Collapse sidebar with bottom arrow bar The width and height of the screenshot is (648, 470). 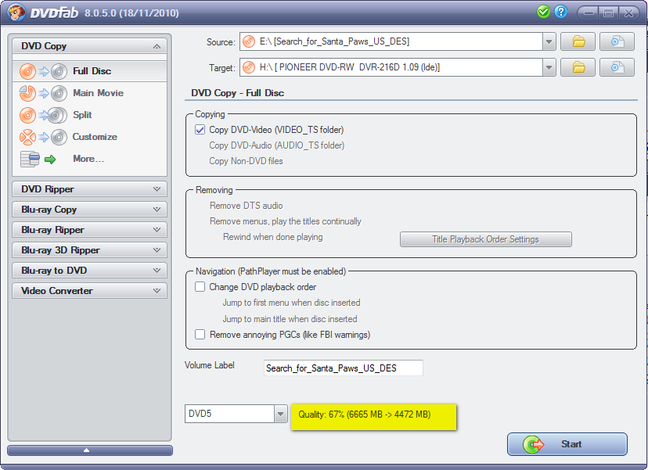point(90,450)
